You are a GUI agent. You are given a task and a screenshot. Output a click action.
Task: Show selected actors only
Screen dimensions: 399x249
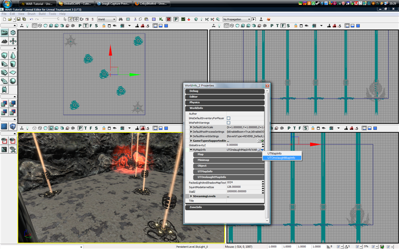[4, 140]
